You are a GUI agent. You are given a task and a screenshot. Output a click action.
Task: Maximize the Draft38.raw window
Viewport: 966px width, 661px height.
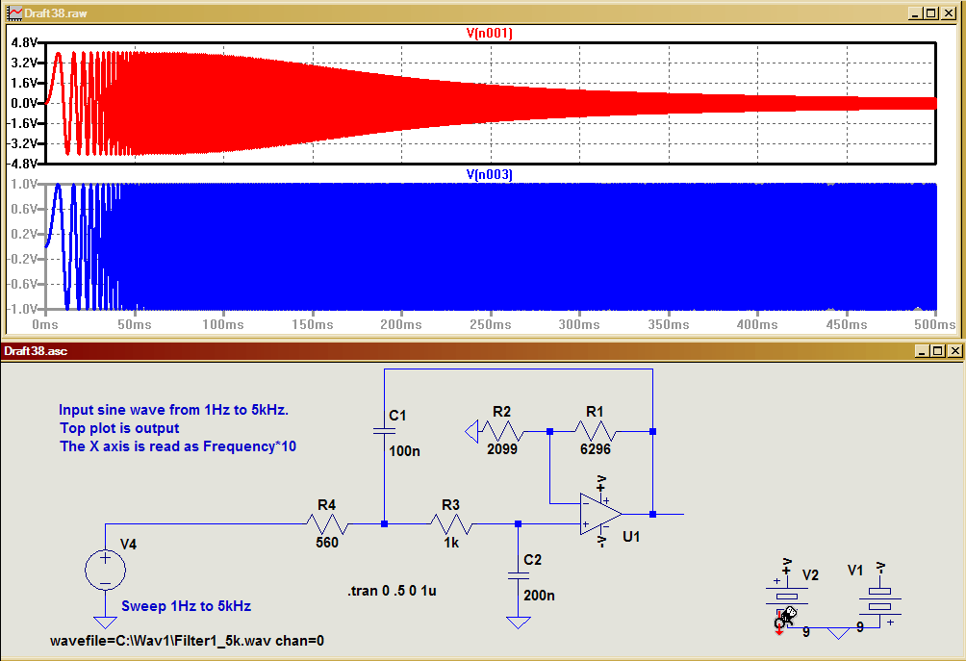[931, 13]
